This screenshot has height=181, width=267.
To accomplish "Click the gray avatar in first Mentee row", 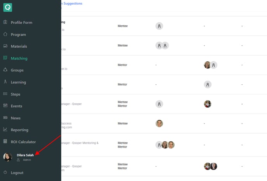I will [x=159, y=26].
